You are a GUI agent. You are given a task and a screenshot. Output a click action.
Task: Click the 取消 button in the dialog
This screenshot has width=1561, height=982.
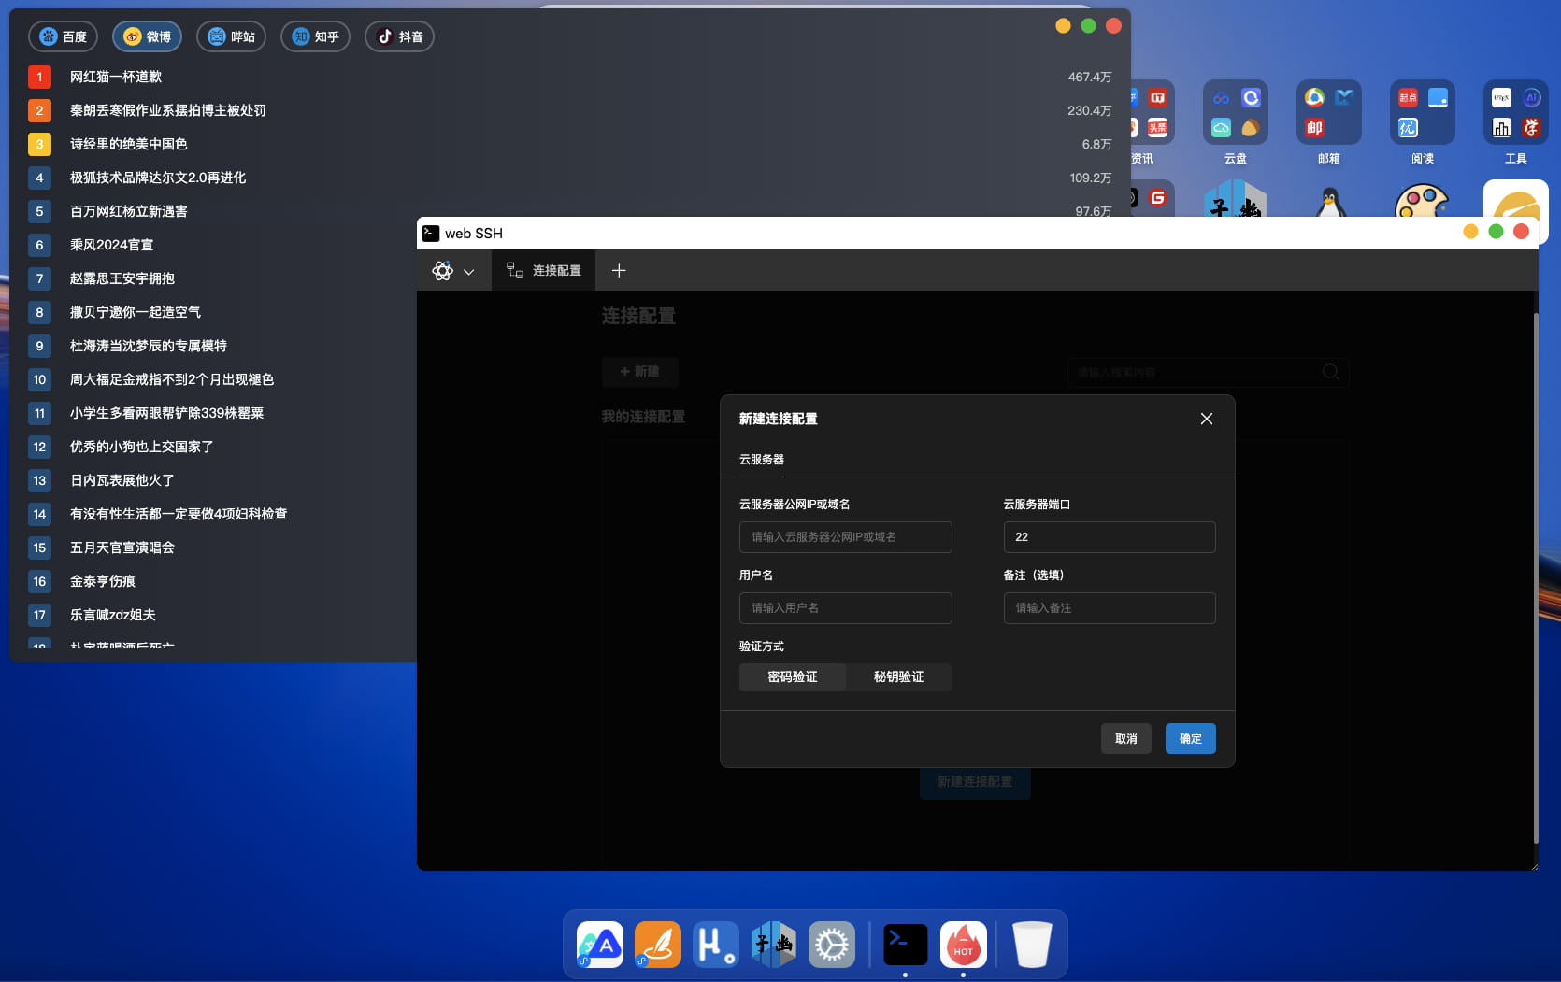(x=1125, y=738)
